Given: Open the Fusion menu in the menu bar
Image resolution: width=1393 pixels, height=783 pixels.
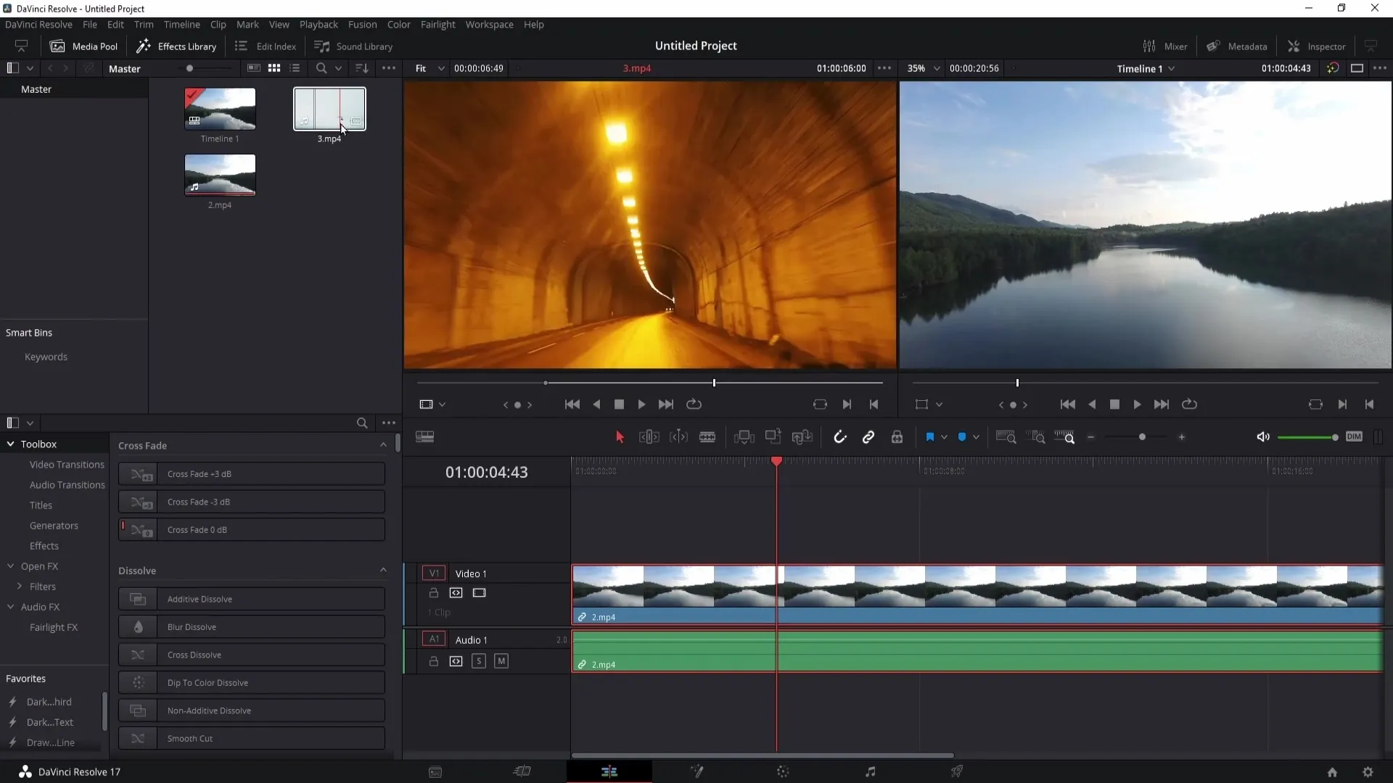Looking at the screenshot, I should [363, 24].
